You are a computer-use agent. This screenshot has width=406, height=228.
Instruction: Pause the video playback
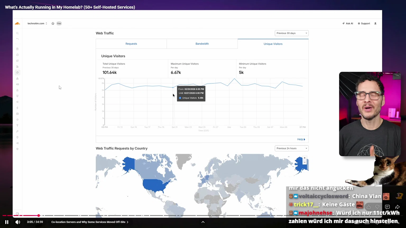click(7, 222)
